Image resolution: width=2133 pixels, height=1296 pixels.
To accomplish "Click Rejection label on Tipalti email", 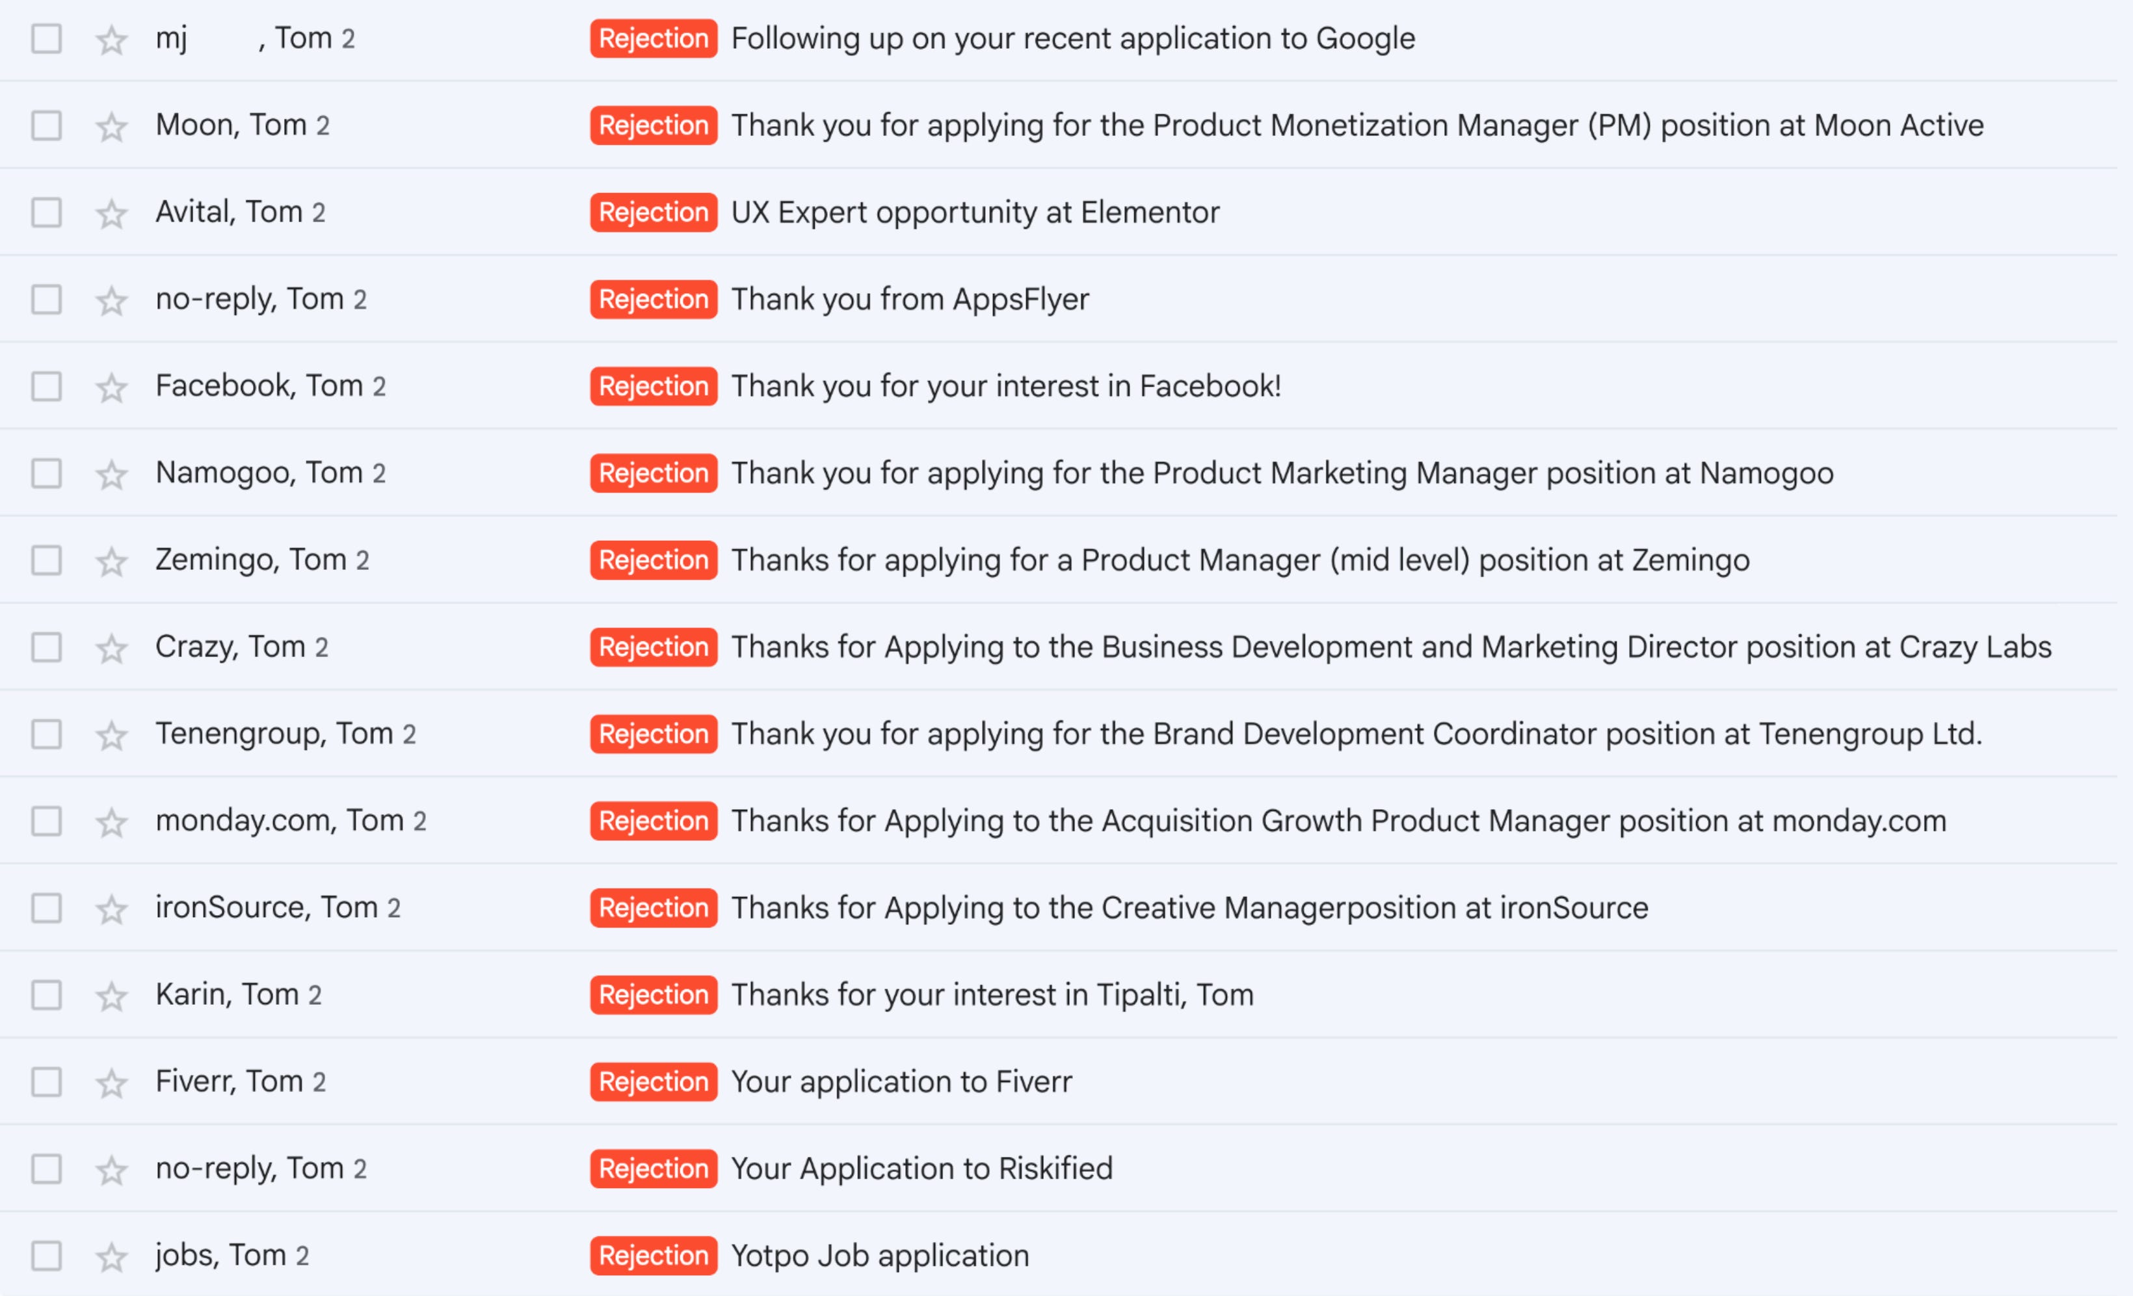I will tap(654, 995).
